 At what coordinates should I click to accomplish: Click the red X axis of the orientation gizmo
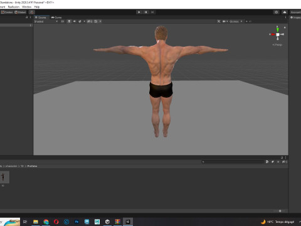[273, 35]
